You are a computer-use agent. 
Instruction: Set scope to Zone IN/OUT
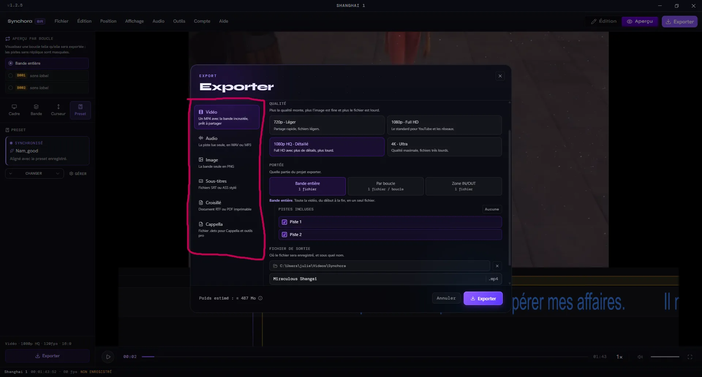[464, 186]
